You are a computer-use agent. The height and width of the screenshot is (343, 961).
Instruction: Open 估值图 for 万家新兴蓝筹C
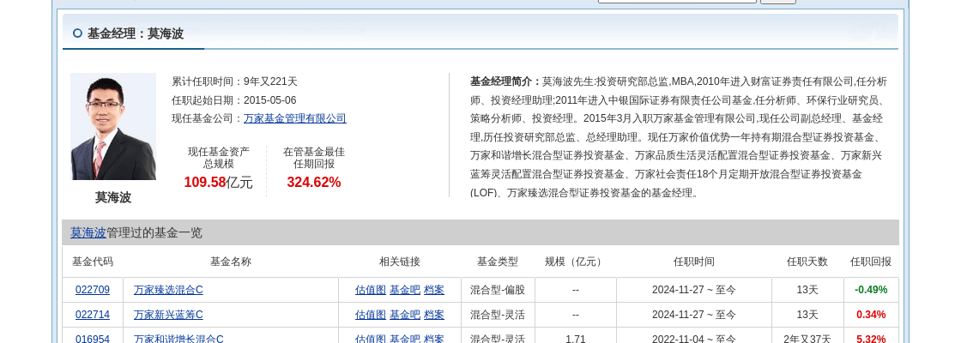coord(370,315)
